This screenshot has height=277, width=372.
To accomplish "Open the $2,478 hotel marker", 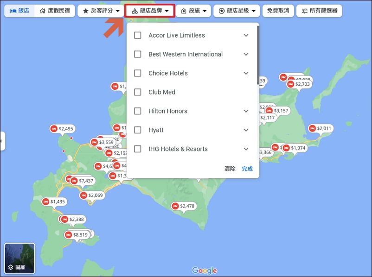I will (x=184, y=206).
